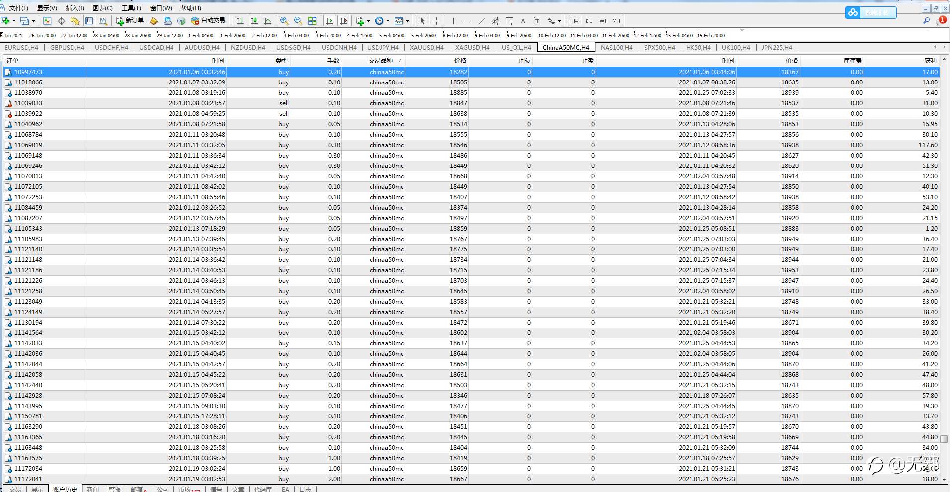Set timeframe to W1
The image size is (950, 492).
(603, 21)
